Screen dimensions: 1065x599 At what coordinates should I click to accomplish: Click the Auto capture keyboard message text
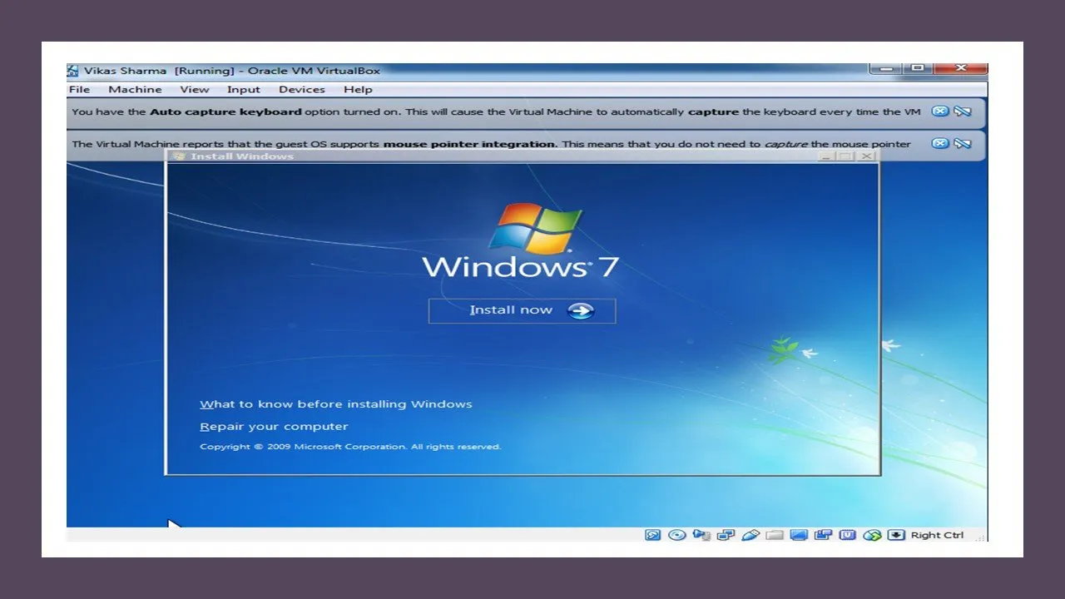point(496,111)
